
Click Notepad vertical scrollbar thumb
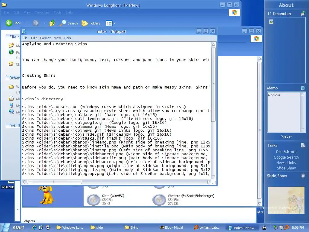coord(213,85)
